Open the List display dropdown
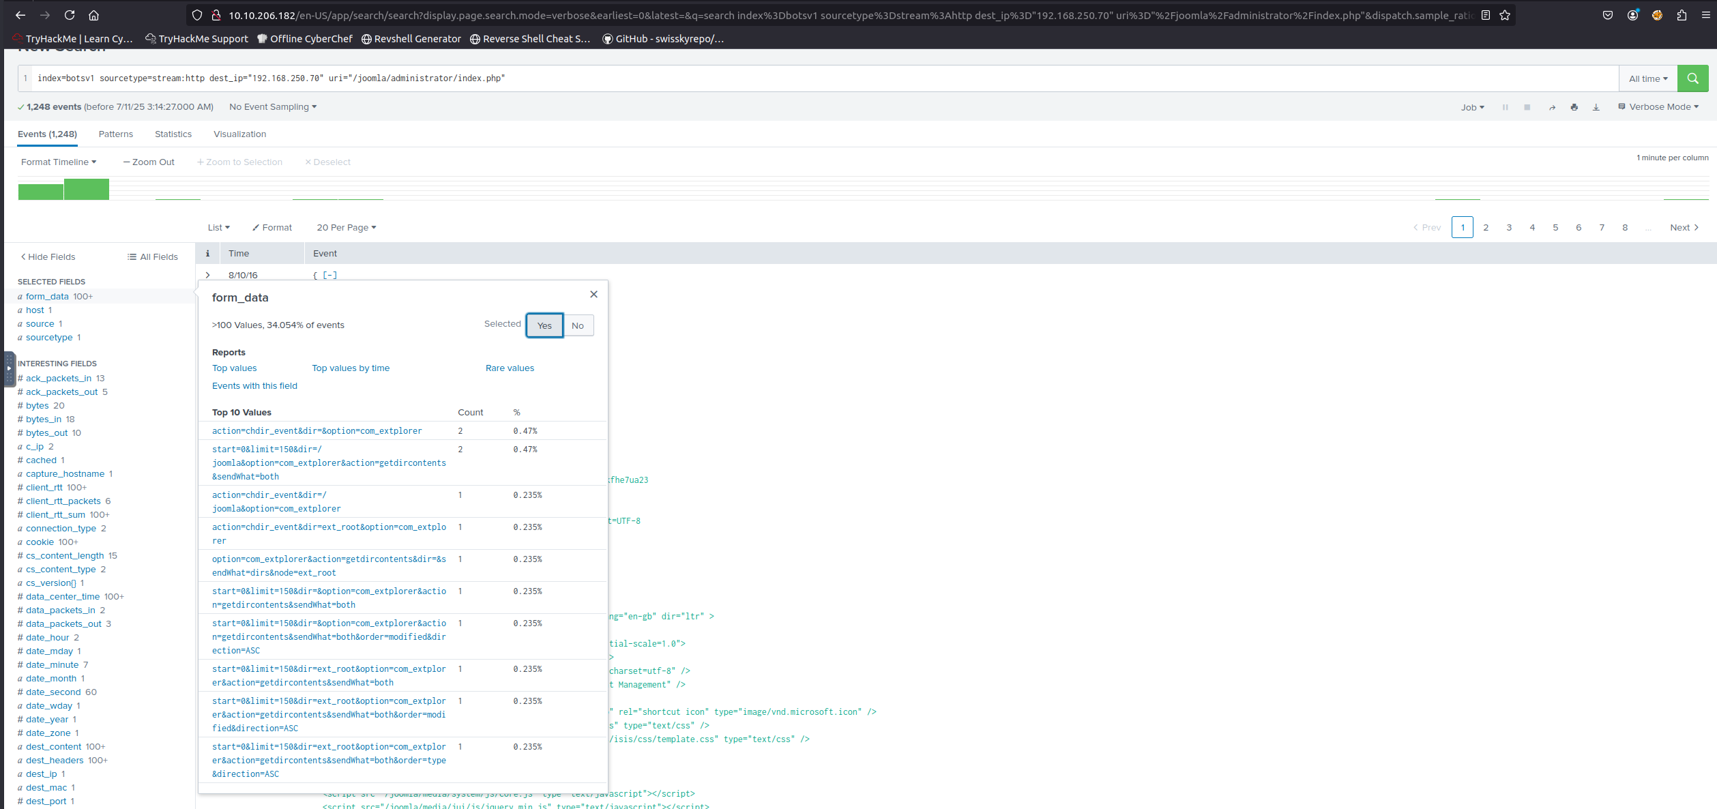This screenshot has width=1717, height=809. [x=219, y=227]
